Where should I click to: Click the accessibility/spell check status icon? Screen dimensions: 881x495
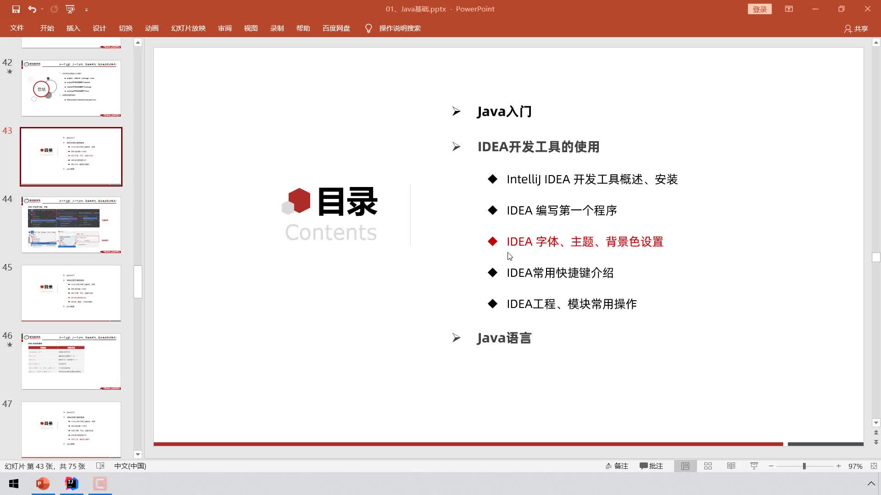point(100,466)
